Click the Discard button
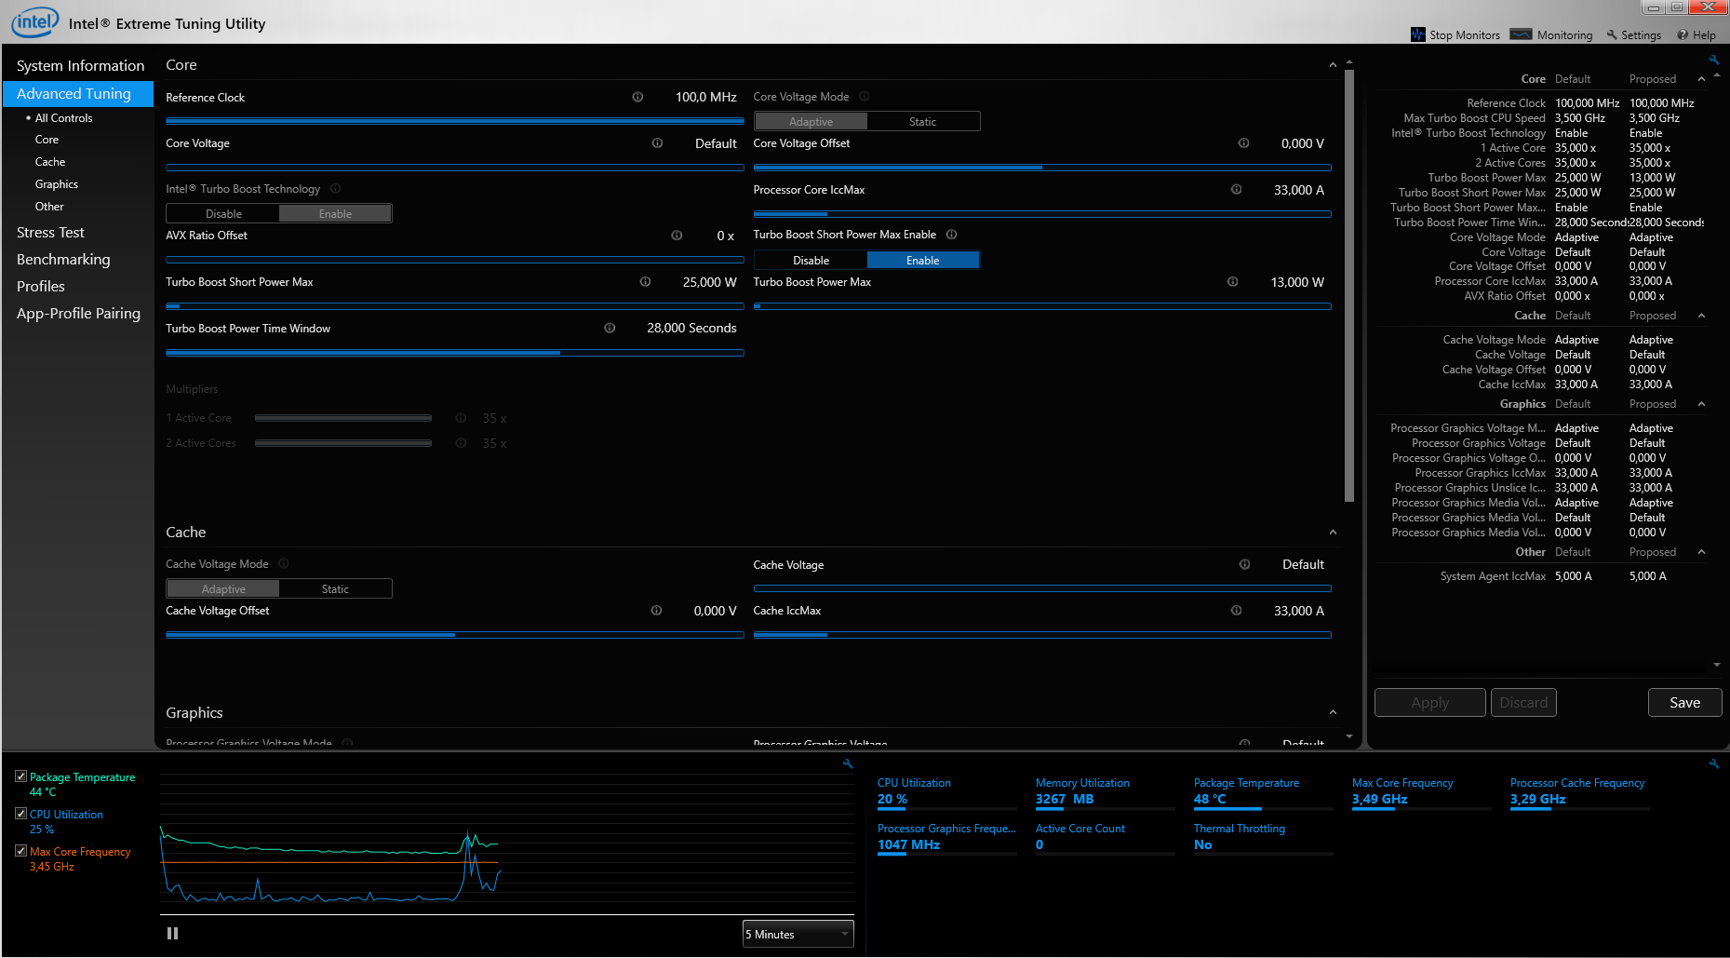Viewport: 1730px width, 958px height. pyautogui.click(x=1523, y=703)
